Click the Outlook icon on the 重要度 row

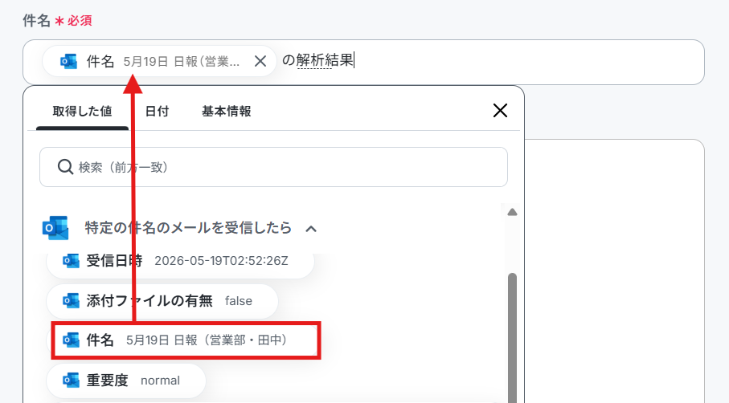point(72,381)
